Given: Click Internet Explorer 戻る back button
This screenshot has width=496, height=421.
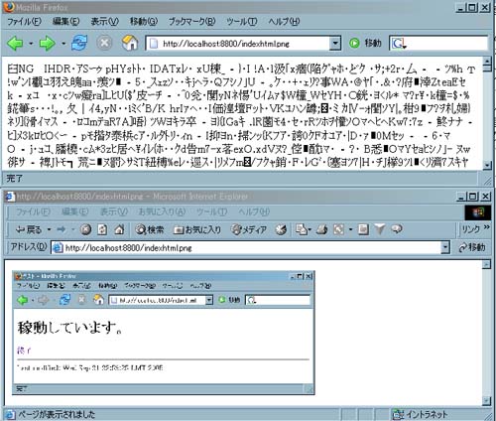Looking at the screenshot, I should pyautogui.click(x=29, y=229).
